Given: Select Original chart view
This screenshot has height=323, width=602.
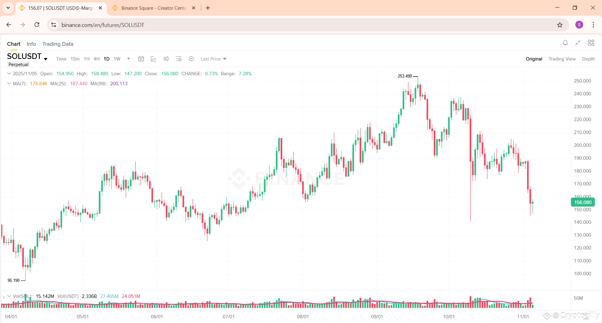Looking at the screenshot, I should pos(534,59).
